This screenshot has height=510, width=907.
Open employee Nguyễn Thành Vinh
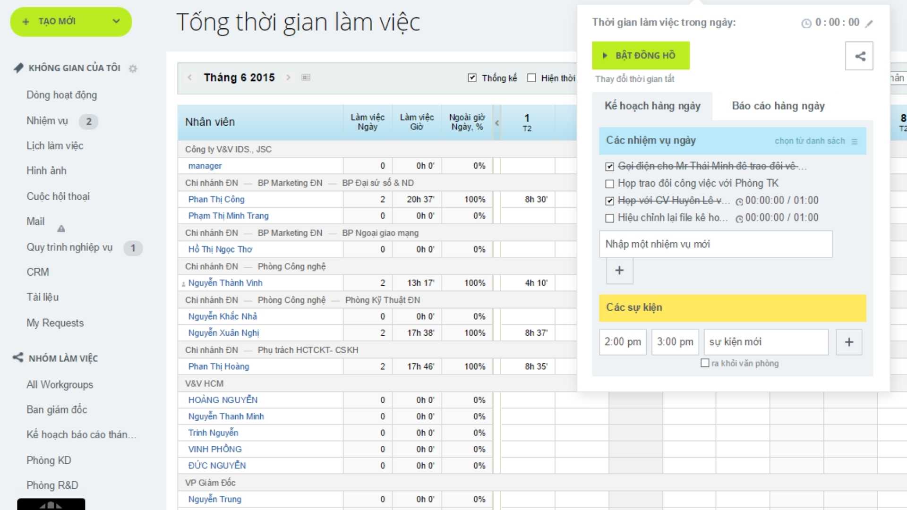pos(225,283)
